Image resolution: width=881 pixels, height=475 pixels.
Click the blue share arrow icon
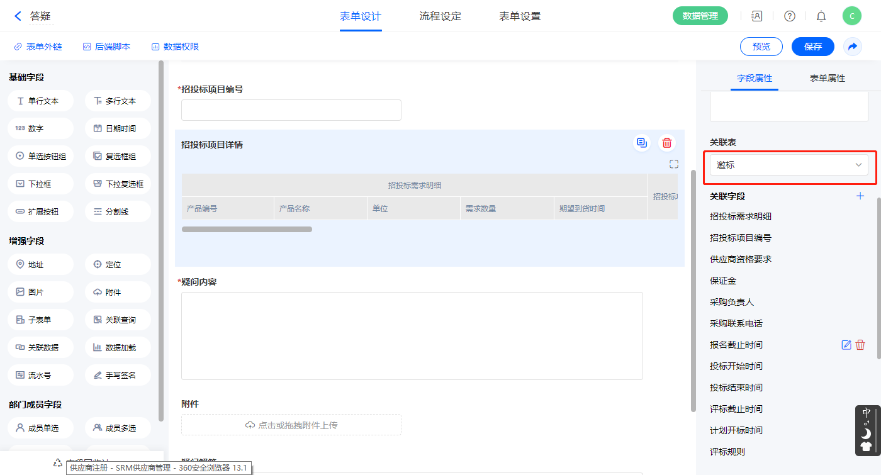853,47
